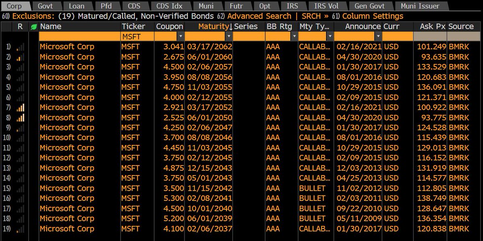The width and height of the screenshot is (483, 241).
Task: Click row number 6) index
Action: coord(8,98)
